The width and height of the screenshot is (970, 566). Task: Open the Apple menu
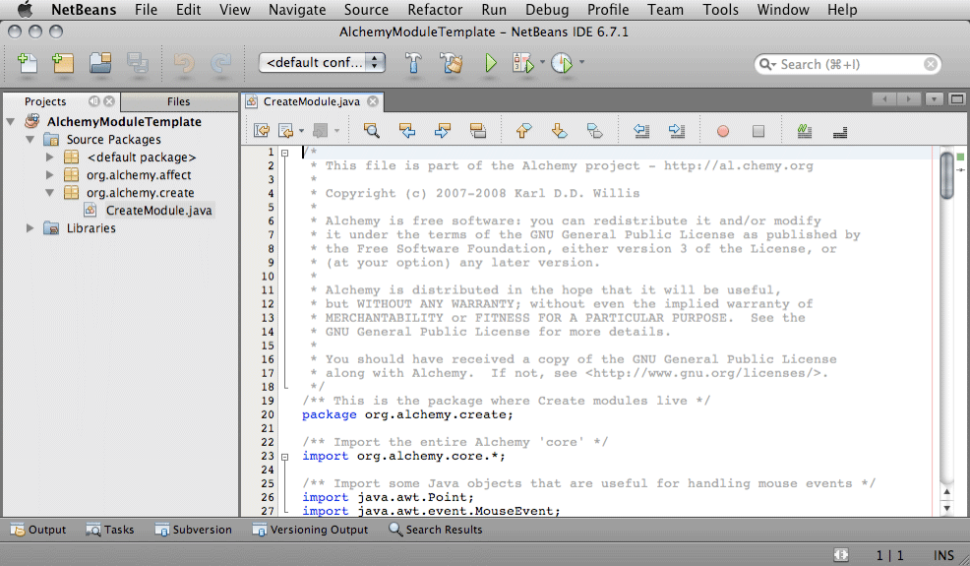[x=25, y=10]
